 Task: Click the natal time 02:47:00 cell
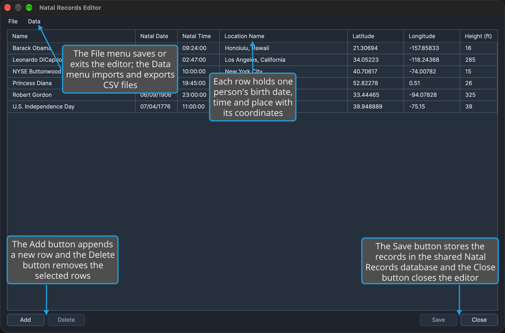pos(198,59)
